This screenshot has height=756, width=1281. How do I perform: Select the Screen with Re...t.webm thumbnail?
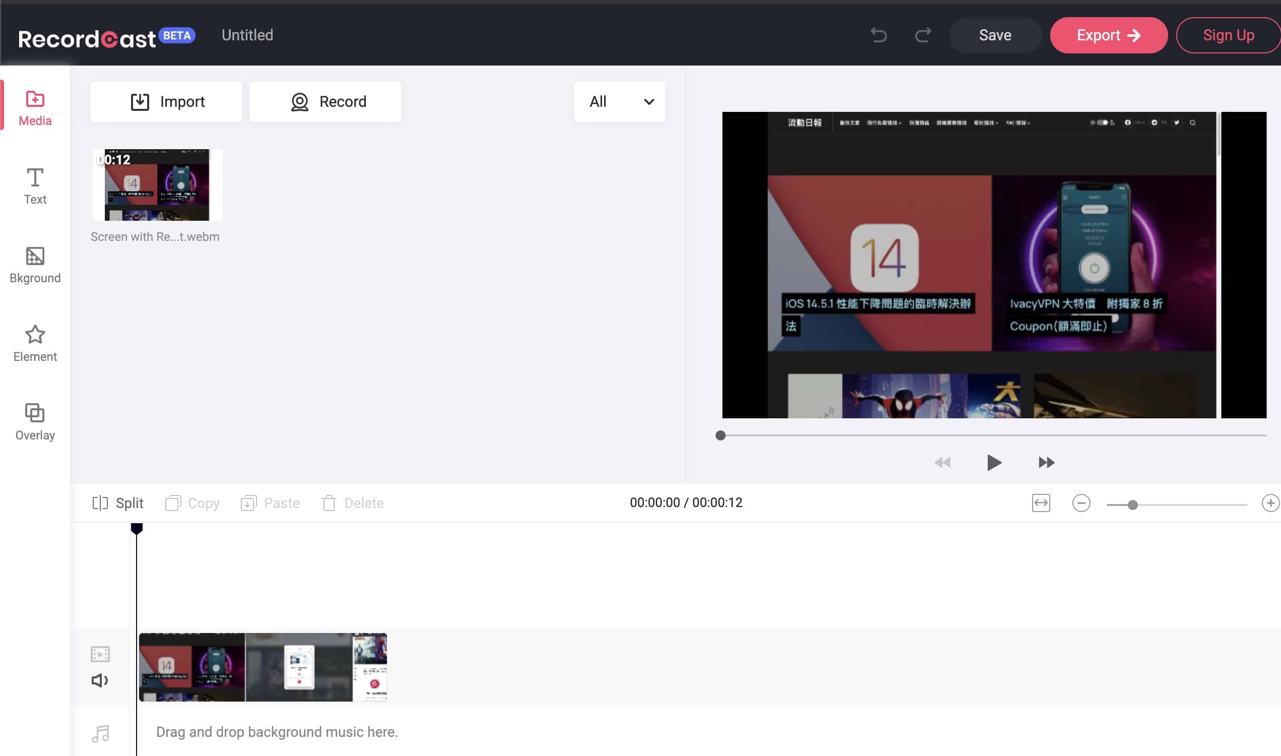(157, 185)
